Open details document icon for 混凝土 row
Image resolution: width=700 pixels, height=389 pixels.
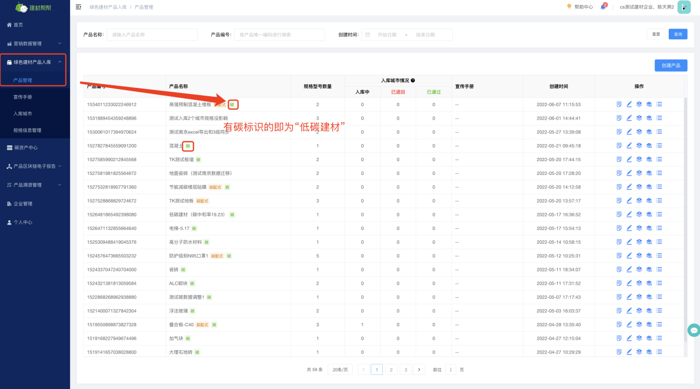tap(619, 146)
